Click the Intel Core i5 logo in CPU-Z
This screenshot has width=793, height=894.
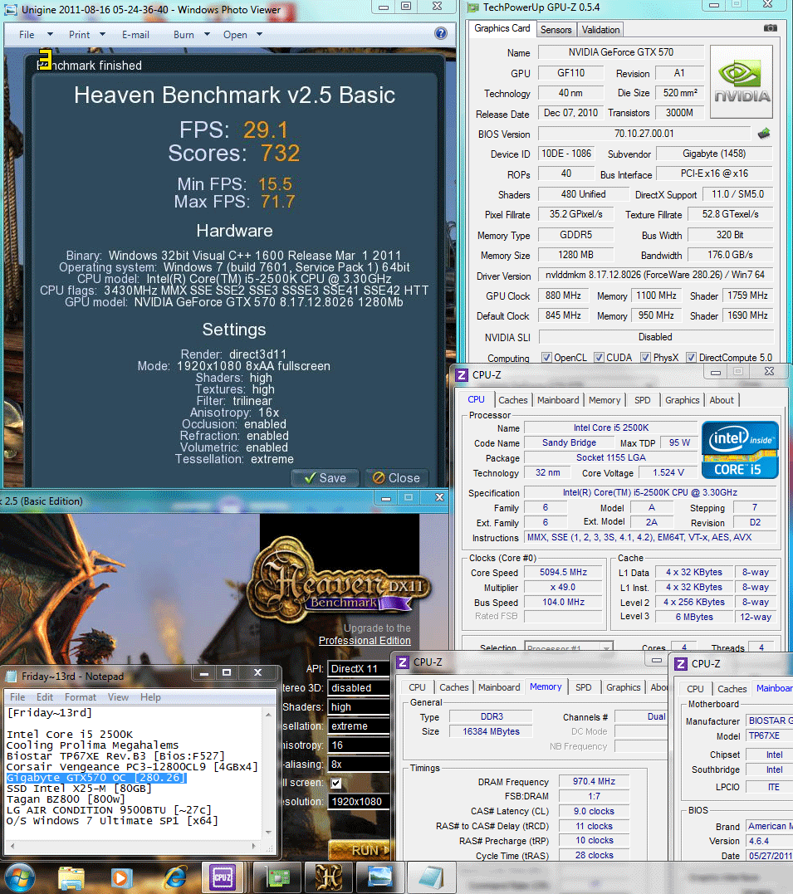pos(740,450)
